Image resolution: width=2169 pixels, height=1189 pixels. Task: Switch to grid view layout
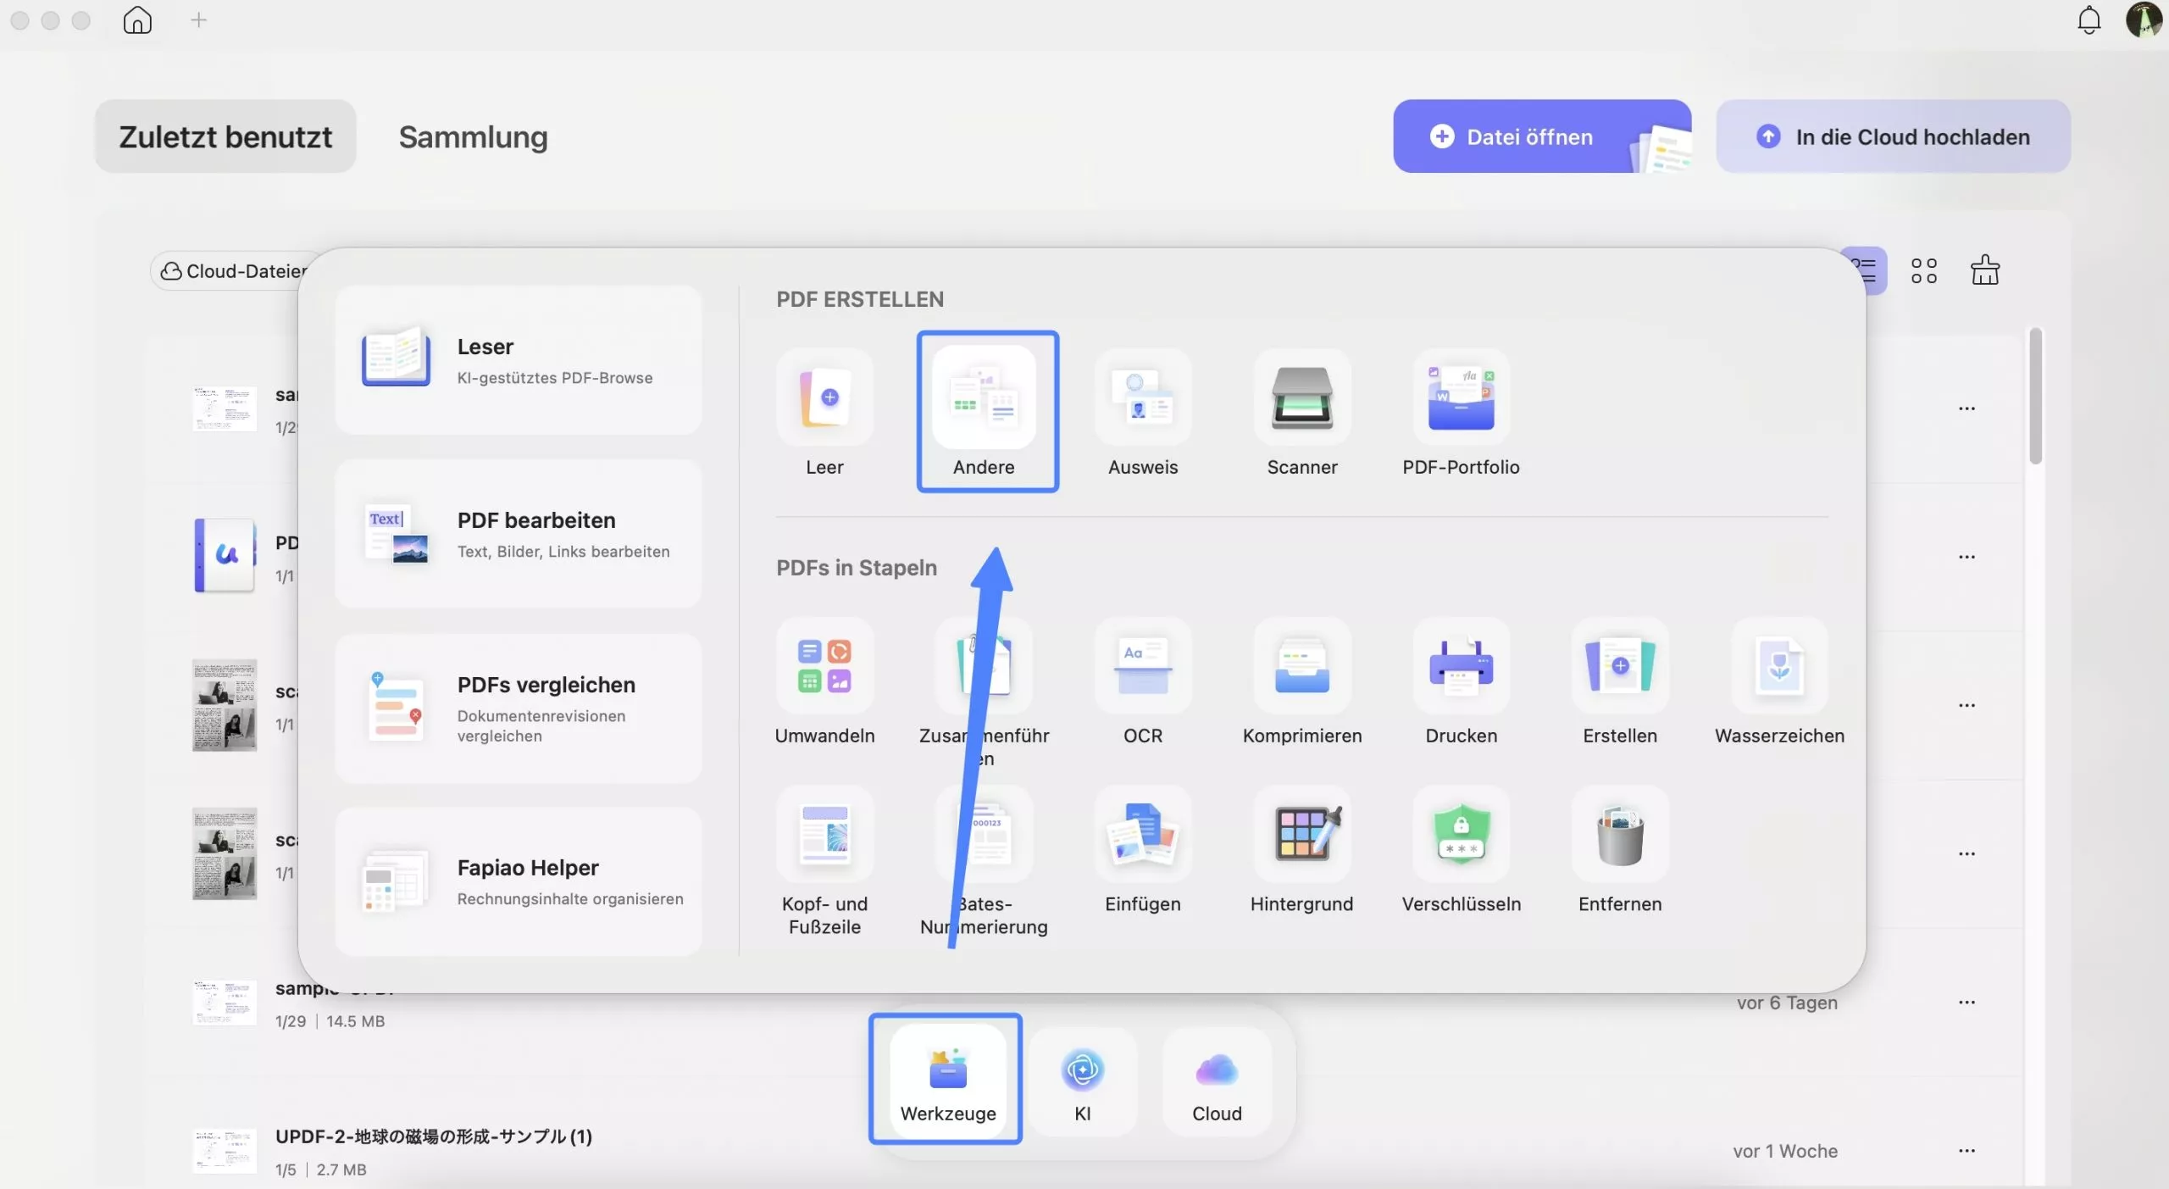click(x=1923, y=271)
